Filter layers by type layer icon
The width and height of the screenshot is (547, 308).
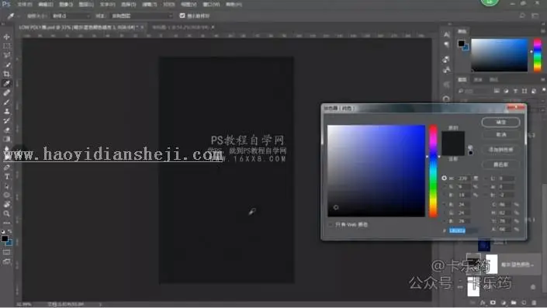(x=515, y=91)
